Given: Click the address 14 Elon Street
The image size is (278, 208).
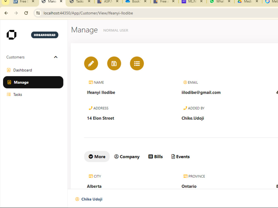Looking at the screenshot, I should (x=101, y=118).
